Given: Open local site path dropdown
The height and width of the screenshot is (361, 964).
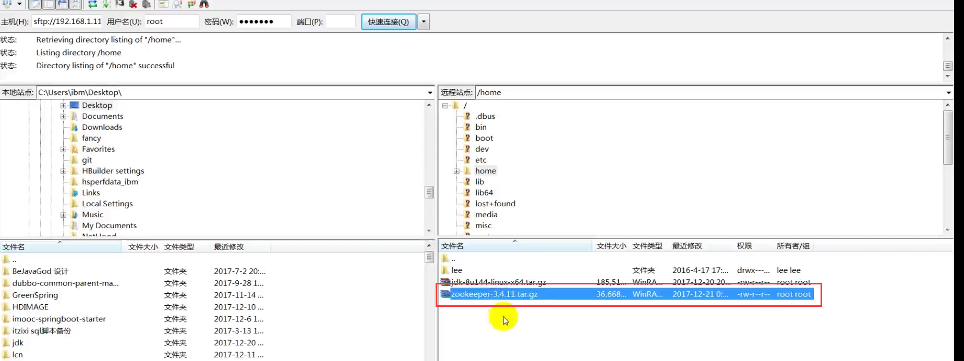Looking at the screenshot, I should click(x=430, y=93).
